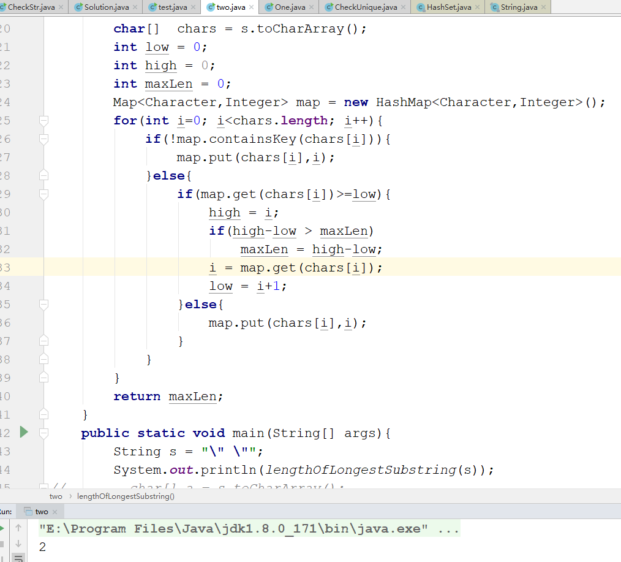
Task: Switch to the String.java tab
Action: pos(519,7)
